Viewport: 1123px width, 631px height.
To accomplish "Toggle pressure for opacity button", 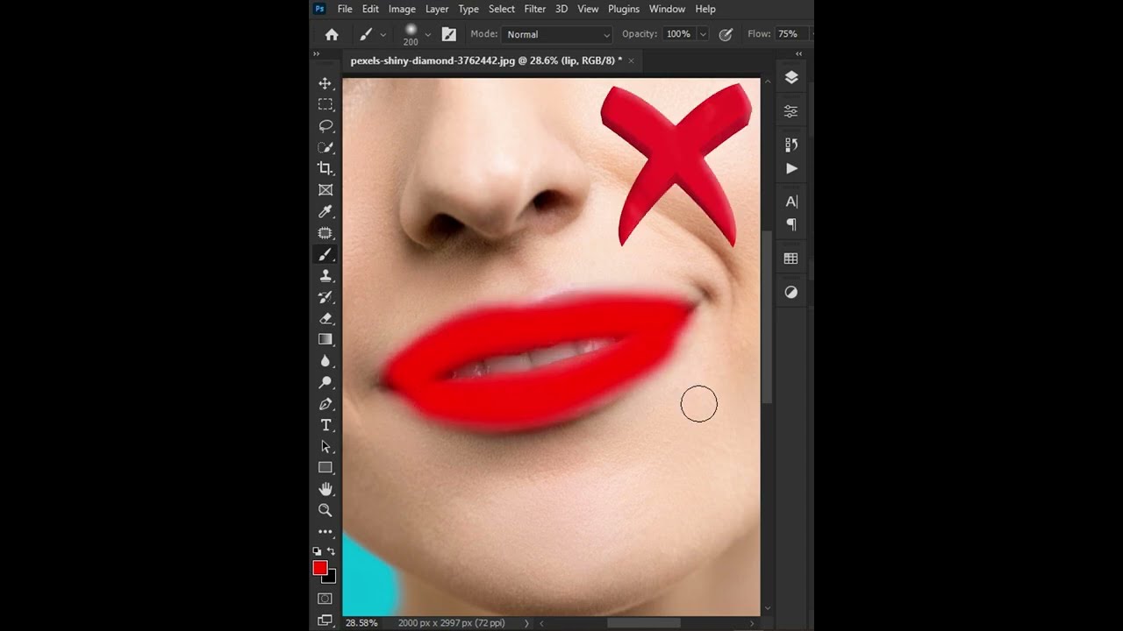I will [726, 34].
